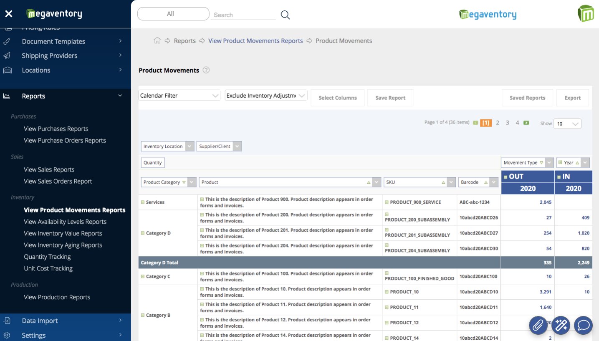Close the sidebar with X icon
This screenshot has width=599, height=341.
(x=9, y=14)
